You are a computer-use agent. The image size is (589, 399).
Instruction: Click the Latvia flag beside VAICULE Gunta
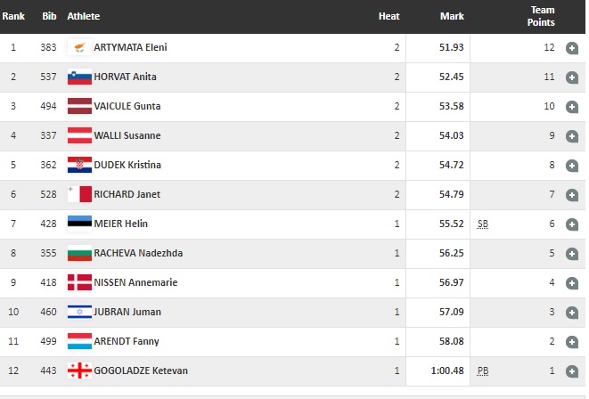click(x=80, y=107)
